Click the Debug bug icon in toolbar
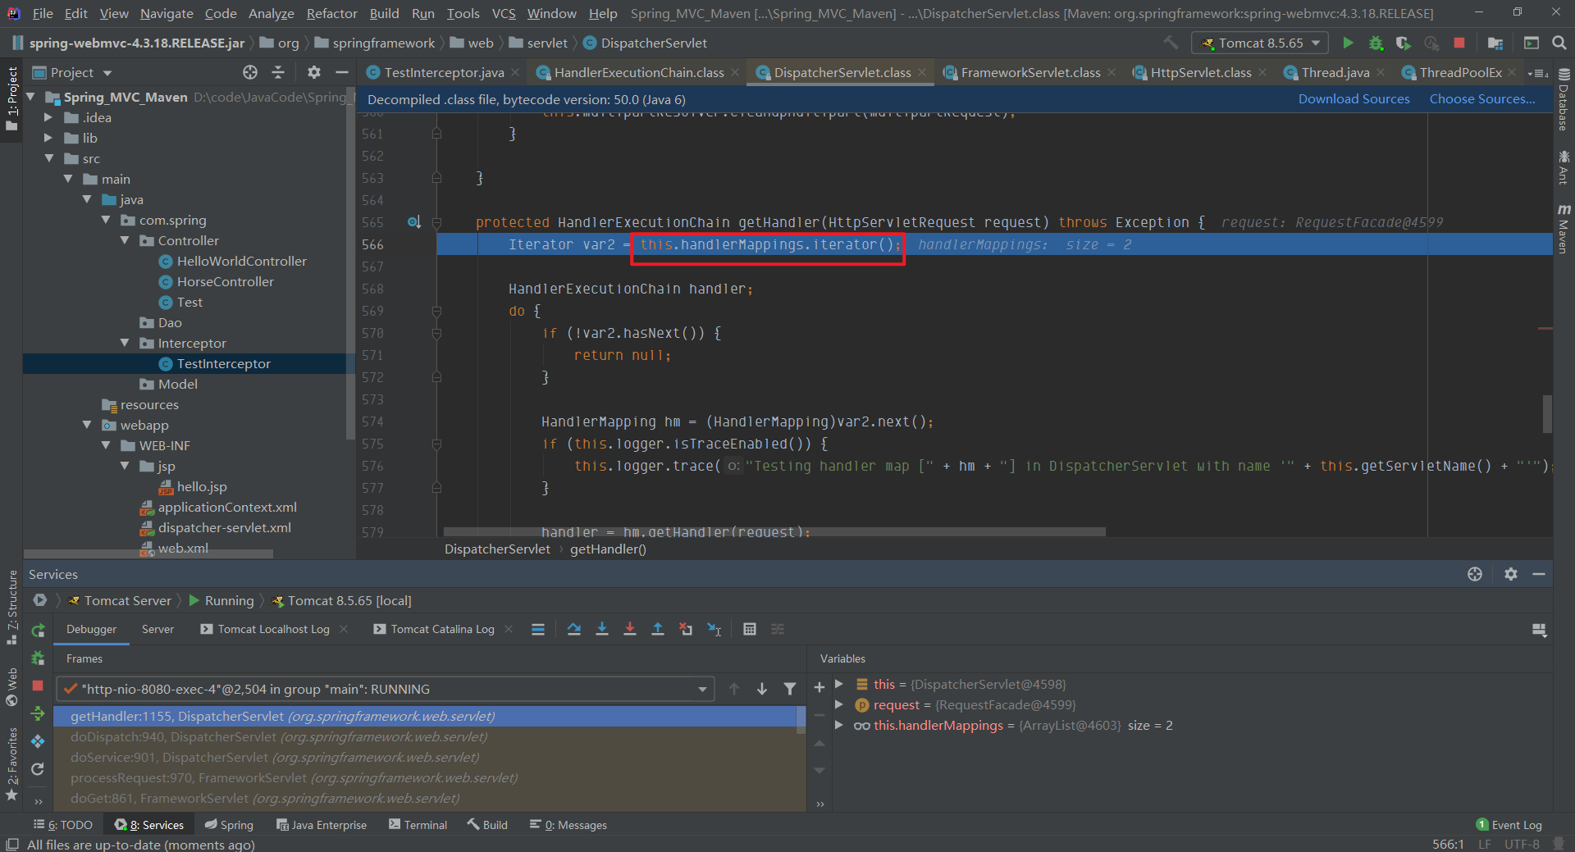The height and width of the screenshot is (852, 1575). click(1376, 43)
